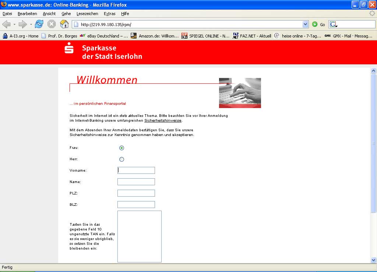Viewport: 377px width, 272px height.
Task: Click the Willkommen heading
Action: click(x=107, y=80)
